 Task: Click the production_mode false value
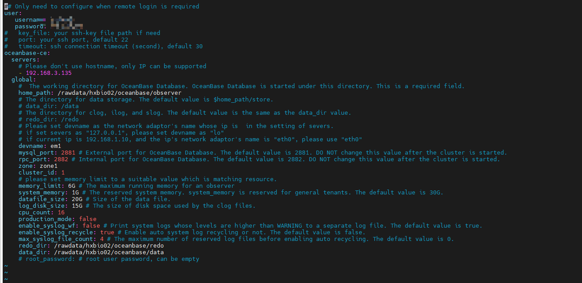tap(88, 219)
